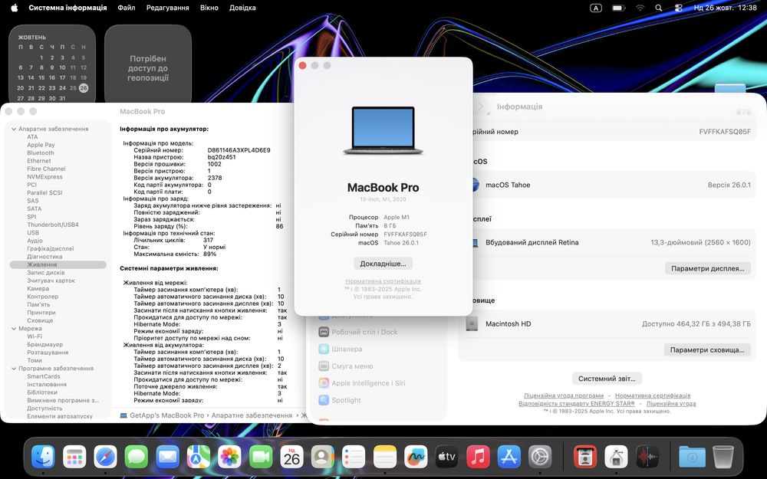Viewport: 767px width, 479px height.
Task: Open System Settings from the Dock
Action: click(x=540, y=457)
